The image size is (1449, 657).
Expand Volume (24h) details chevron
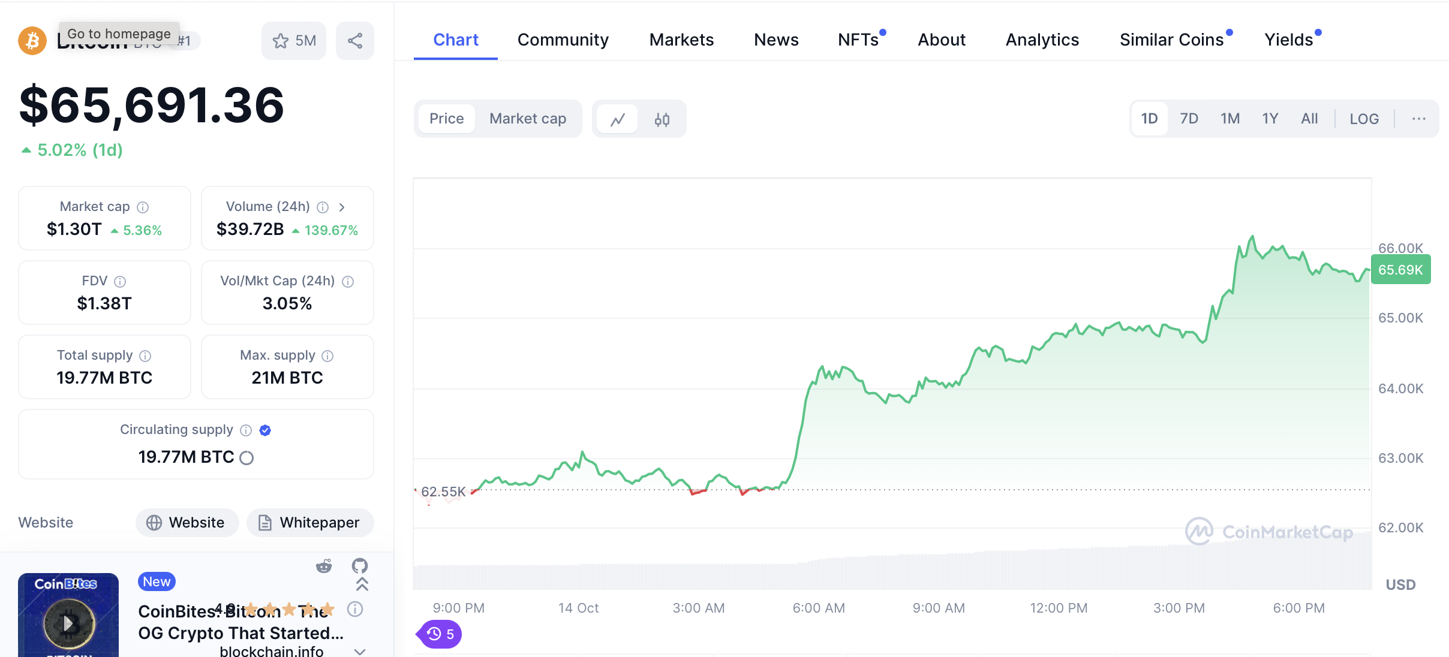(342, 207)
